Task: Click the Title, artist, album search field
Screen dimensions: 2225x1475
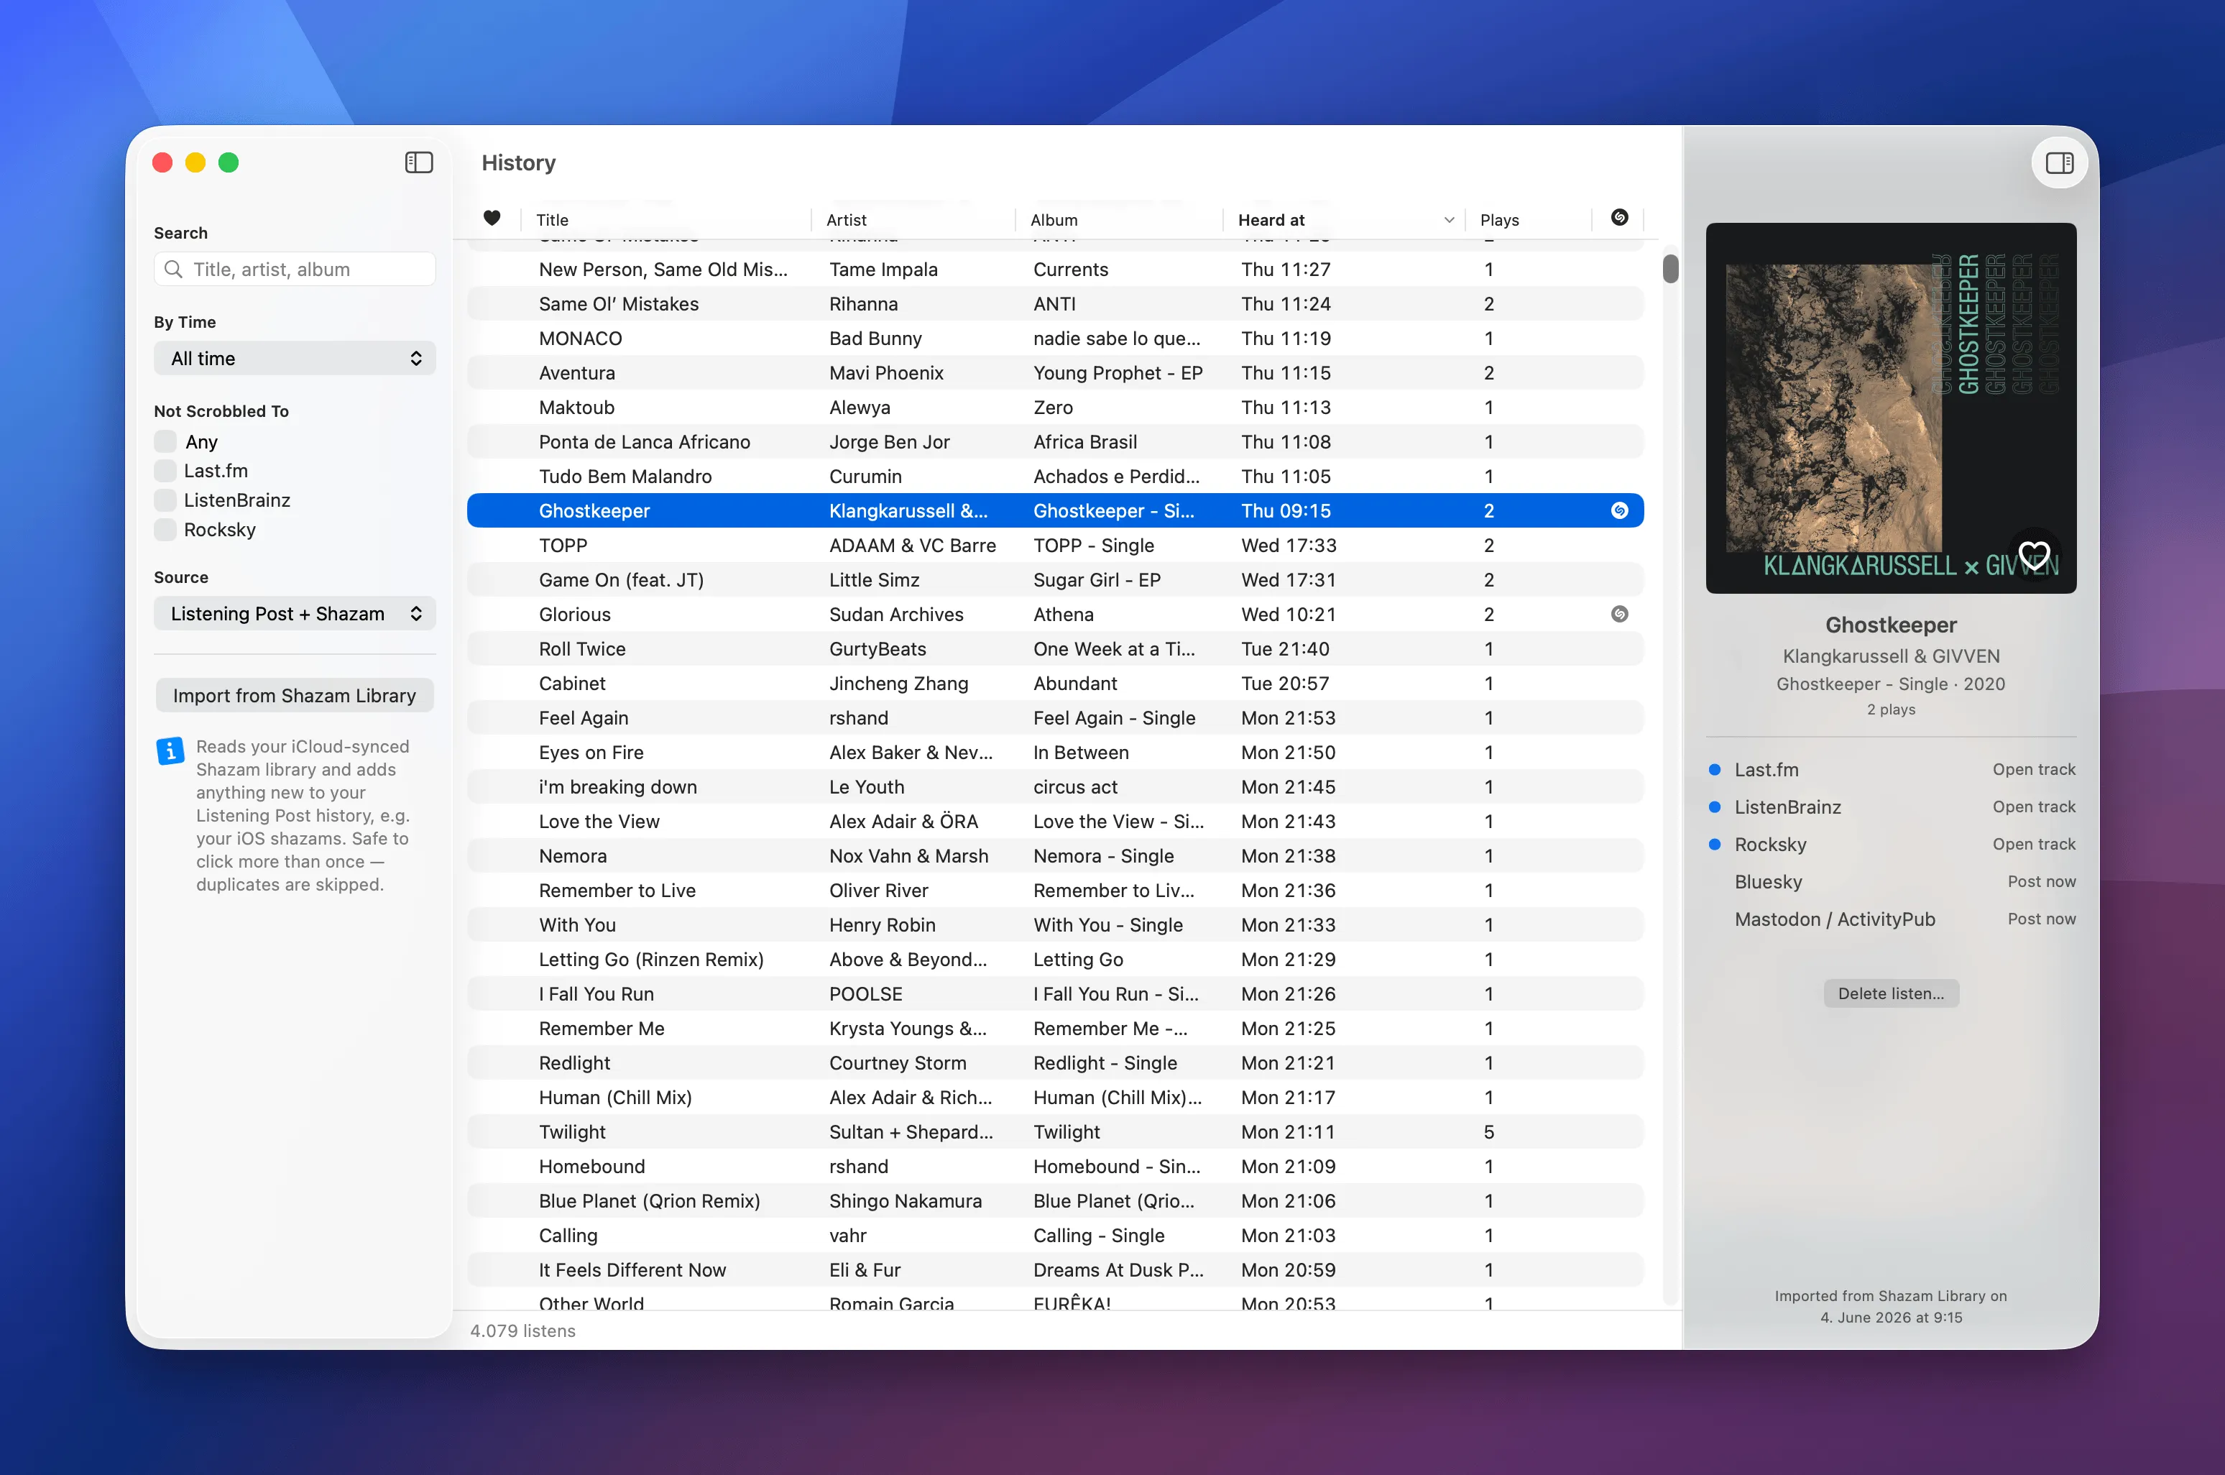Action: (295, 269)
